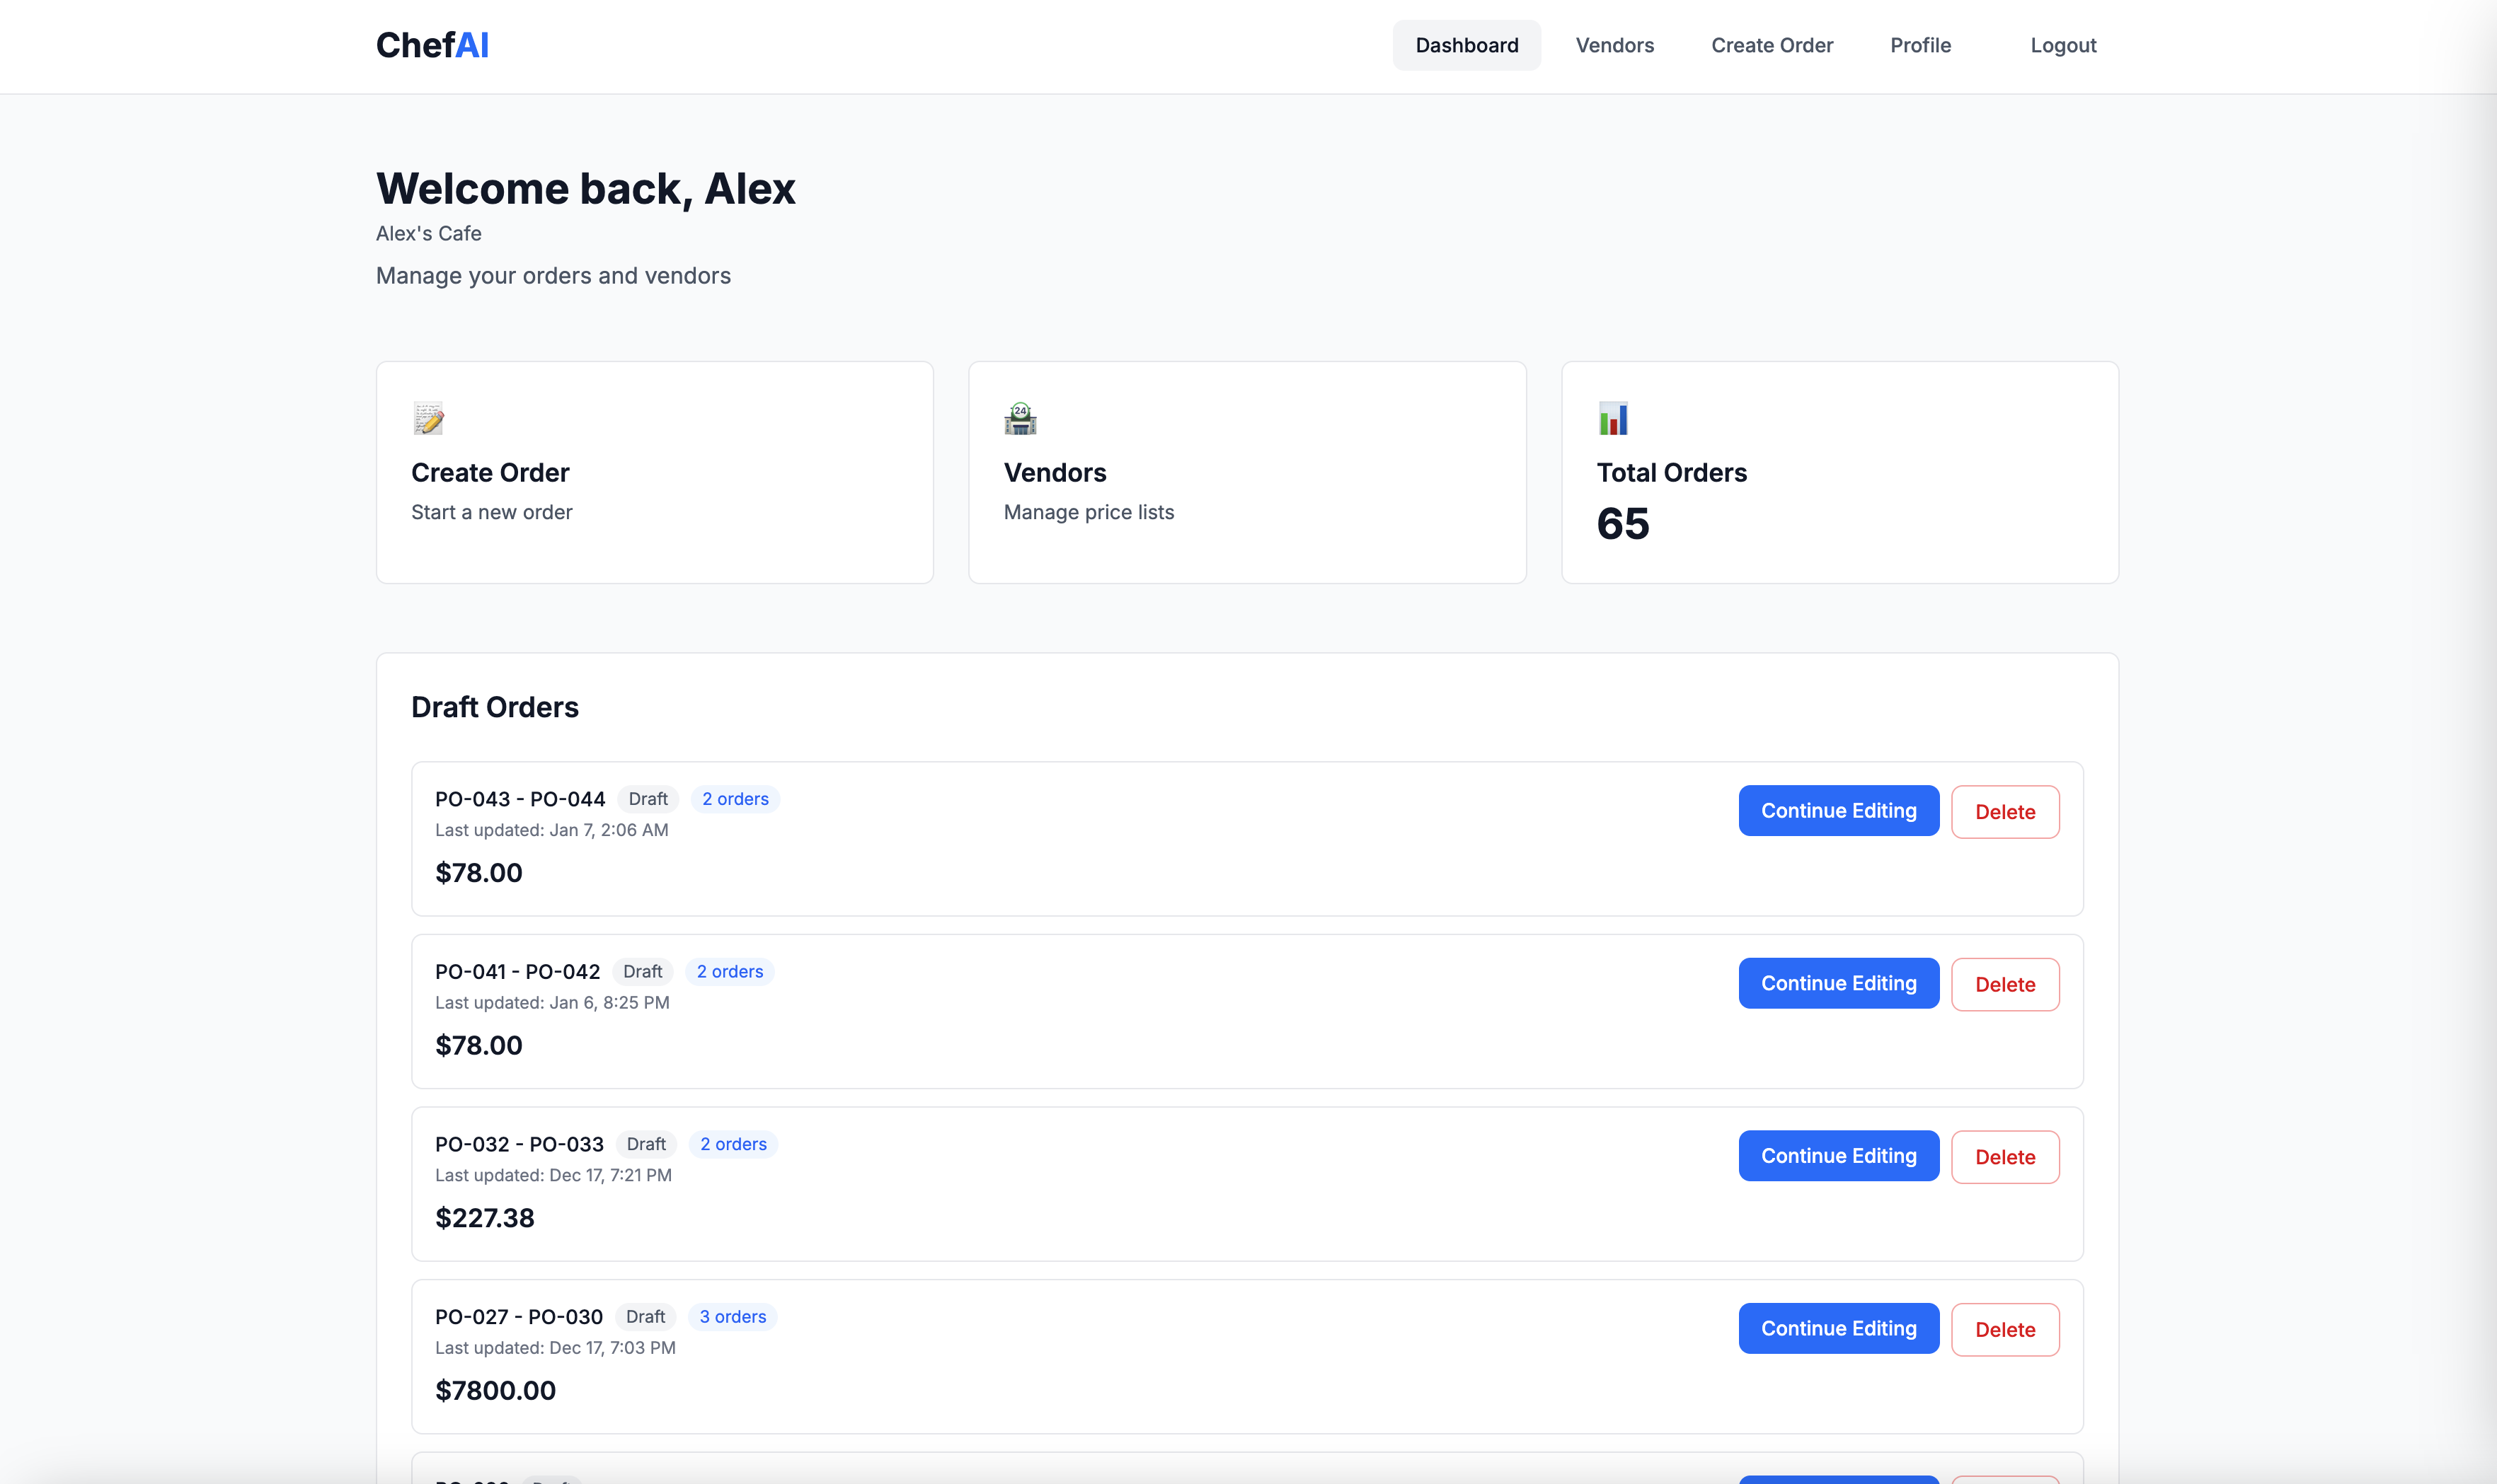Continue editing draft PO-041 - PO-042
The image size is (2497, 1484).
click(1838, 983)
